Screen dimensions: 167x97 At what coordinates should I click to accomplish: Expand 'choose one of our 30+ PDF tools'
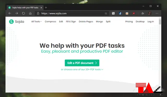[x=82, y=70]
